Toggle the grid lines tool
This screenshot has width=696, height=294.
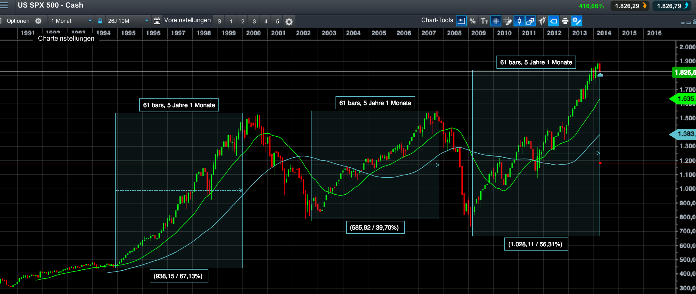(496, 21)
